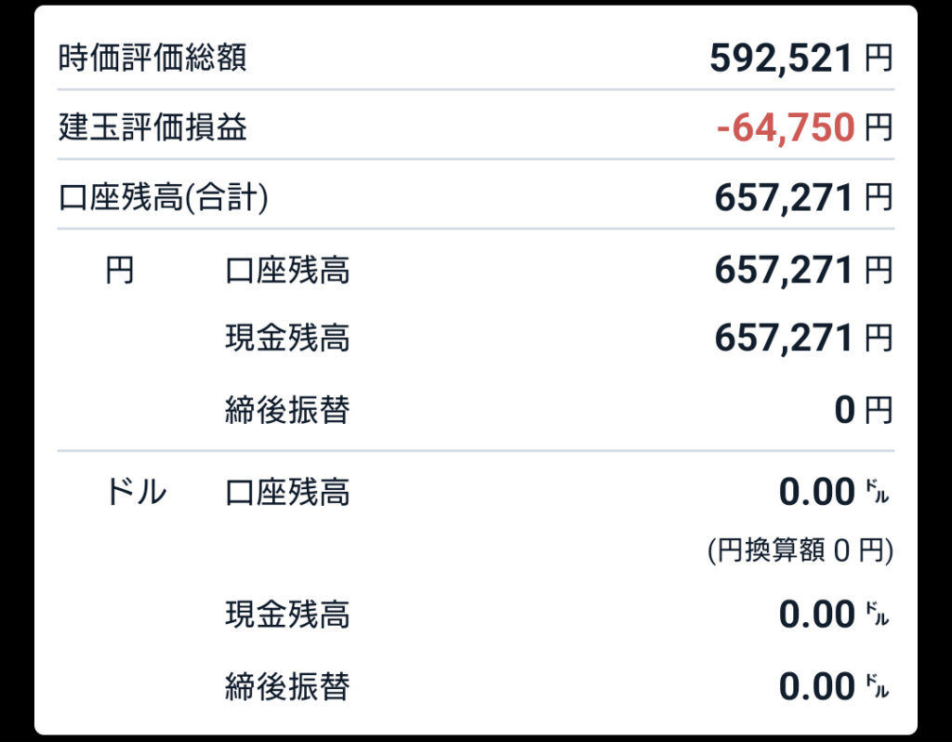952x742 pixels.
Task: Select the 0 円 締後振替 value
Action: tap(863, 409)
